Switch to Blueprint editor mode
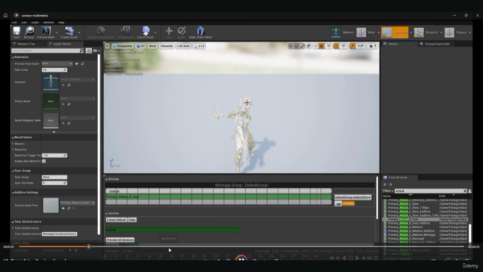The image size is (483, 272). [x=426, y=32]
